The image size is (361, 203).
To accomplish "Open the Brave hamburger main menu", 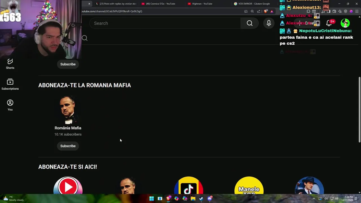I will tap(357, 11).
